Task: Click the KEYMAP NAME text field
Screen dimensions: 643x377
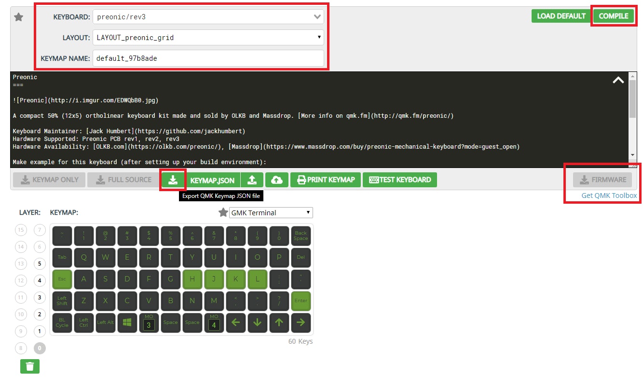Action: (x=208, y=58)
